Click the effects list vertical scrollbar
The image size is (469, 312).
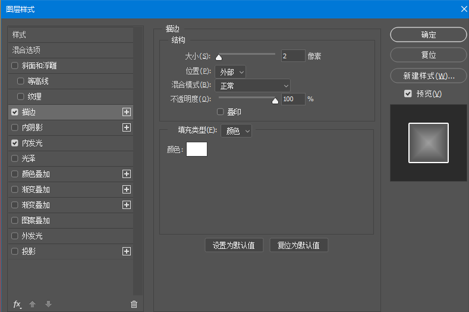tap(138, 161)
